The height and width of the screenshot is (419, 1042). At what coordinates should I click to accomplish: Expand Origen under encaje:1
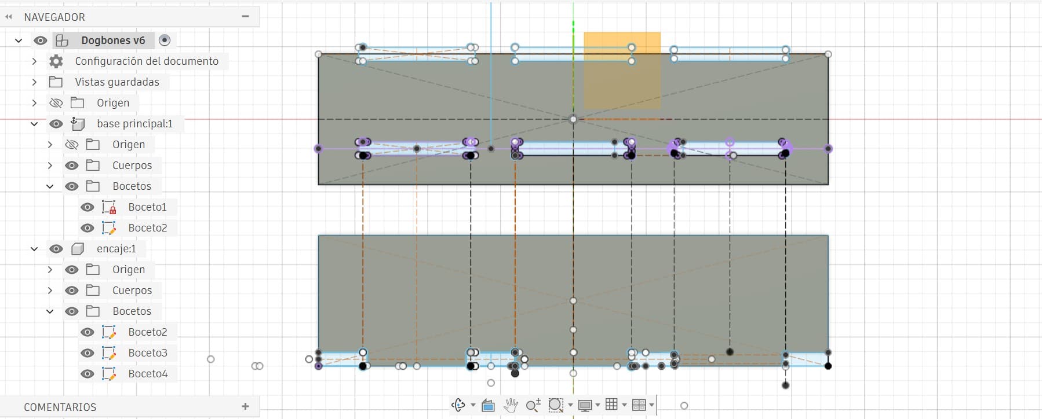pos(50,270)
